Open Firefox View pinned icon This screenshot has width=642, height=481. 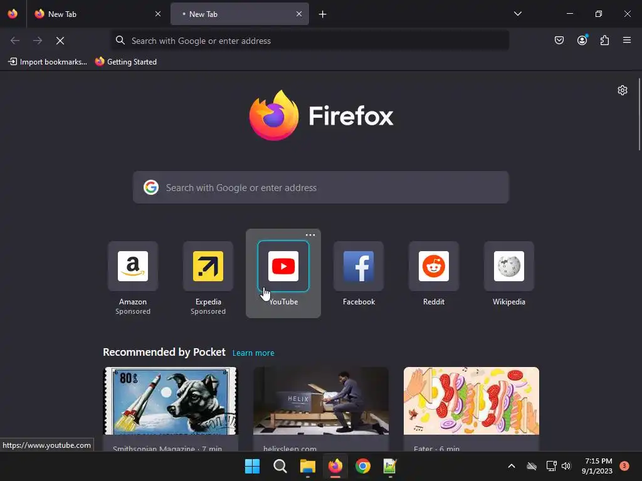pyautogui.click(x=13, y=14)
